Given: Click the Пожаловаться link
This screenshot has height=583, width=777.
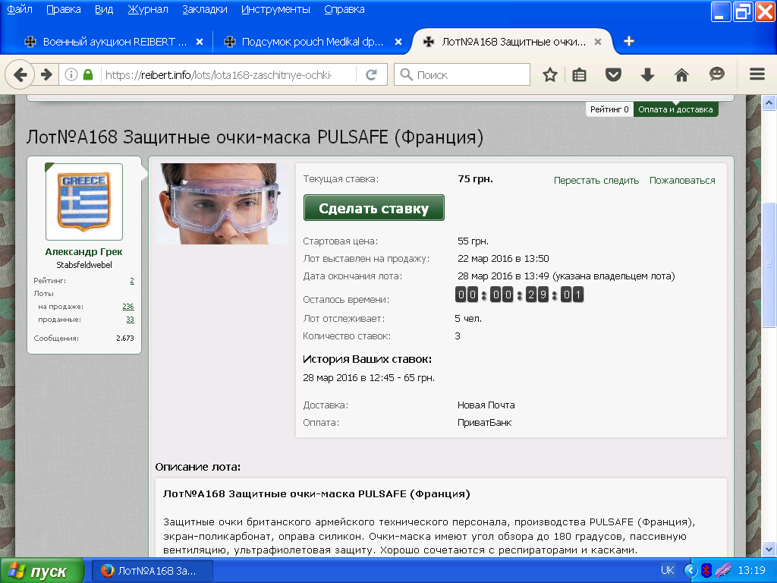Looking at the screenshot, I should click(x=682, y=181).
